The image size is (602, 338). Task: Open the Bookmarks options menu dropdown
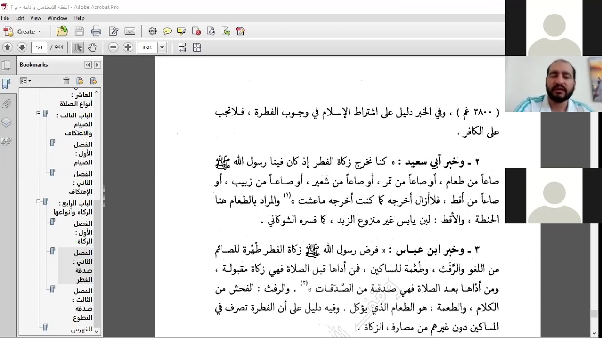pyautogui.click(x=25, y=81)
